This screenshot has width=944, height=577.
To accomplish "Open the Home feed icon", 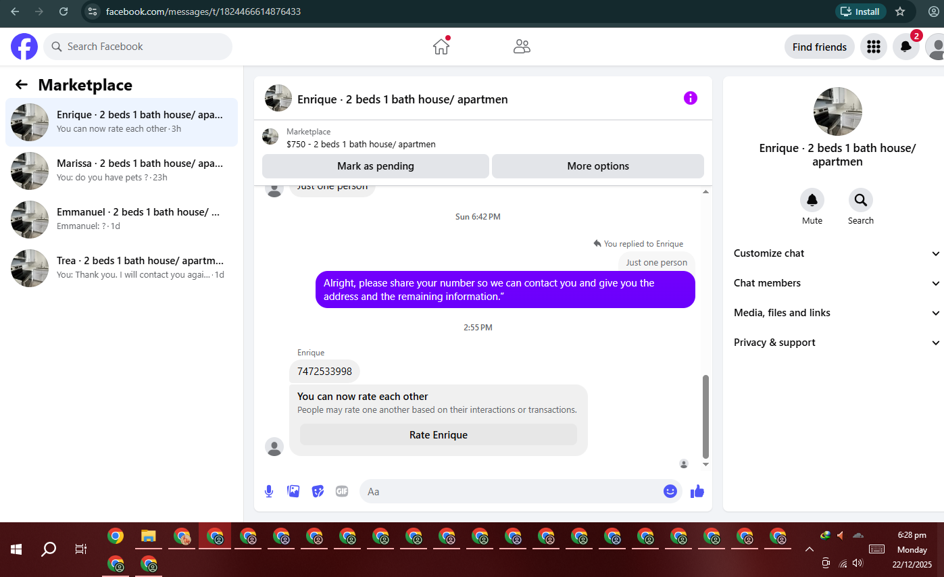I will (x=441, y=46).
